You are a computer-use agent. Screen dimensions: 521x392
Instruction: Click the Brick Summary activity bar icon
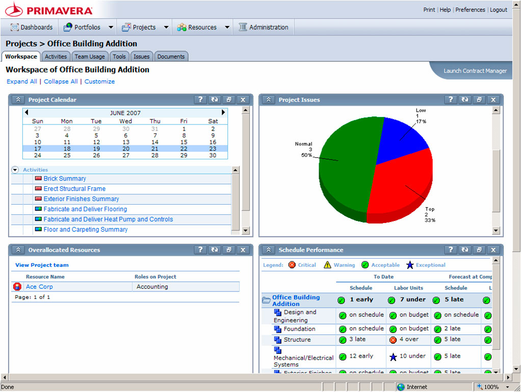(x=38, y=178)
